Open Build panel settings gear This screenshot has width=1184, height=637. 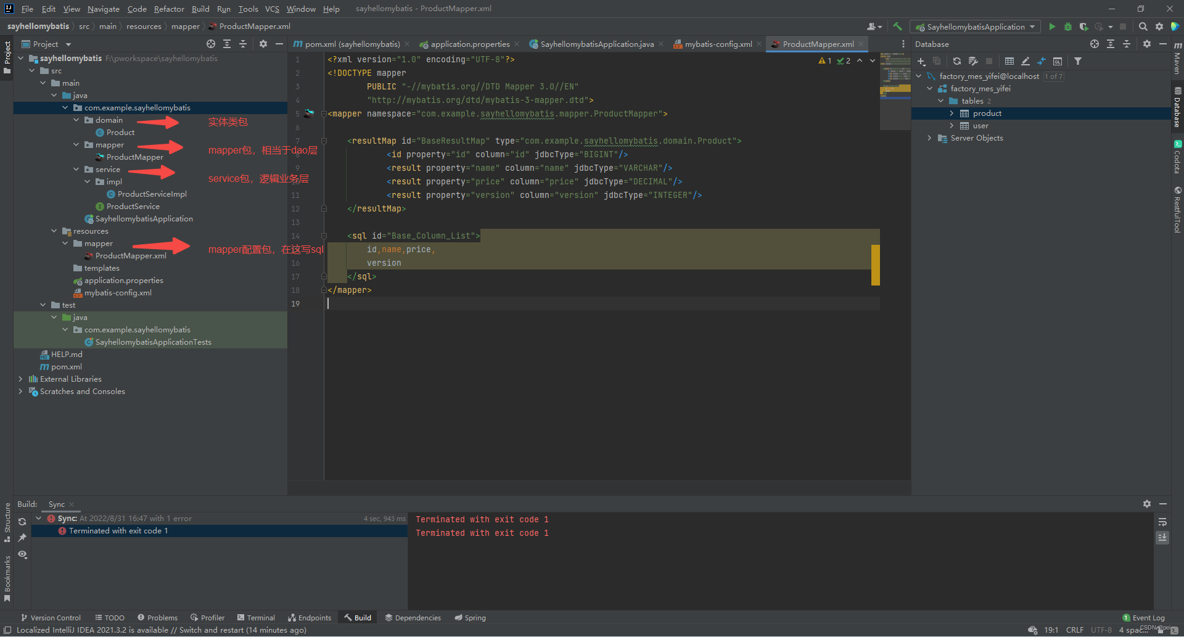tap(1147, 504)
